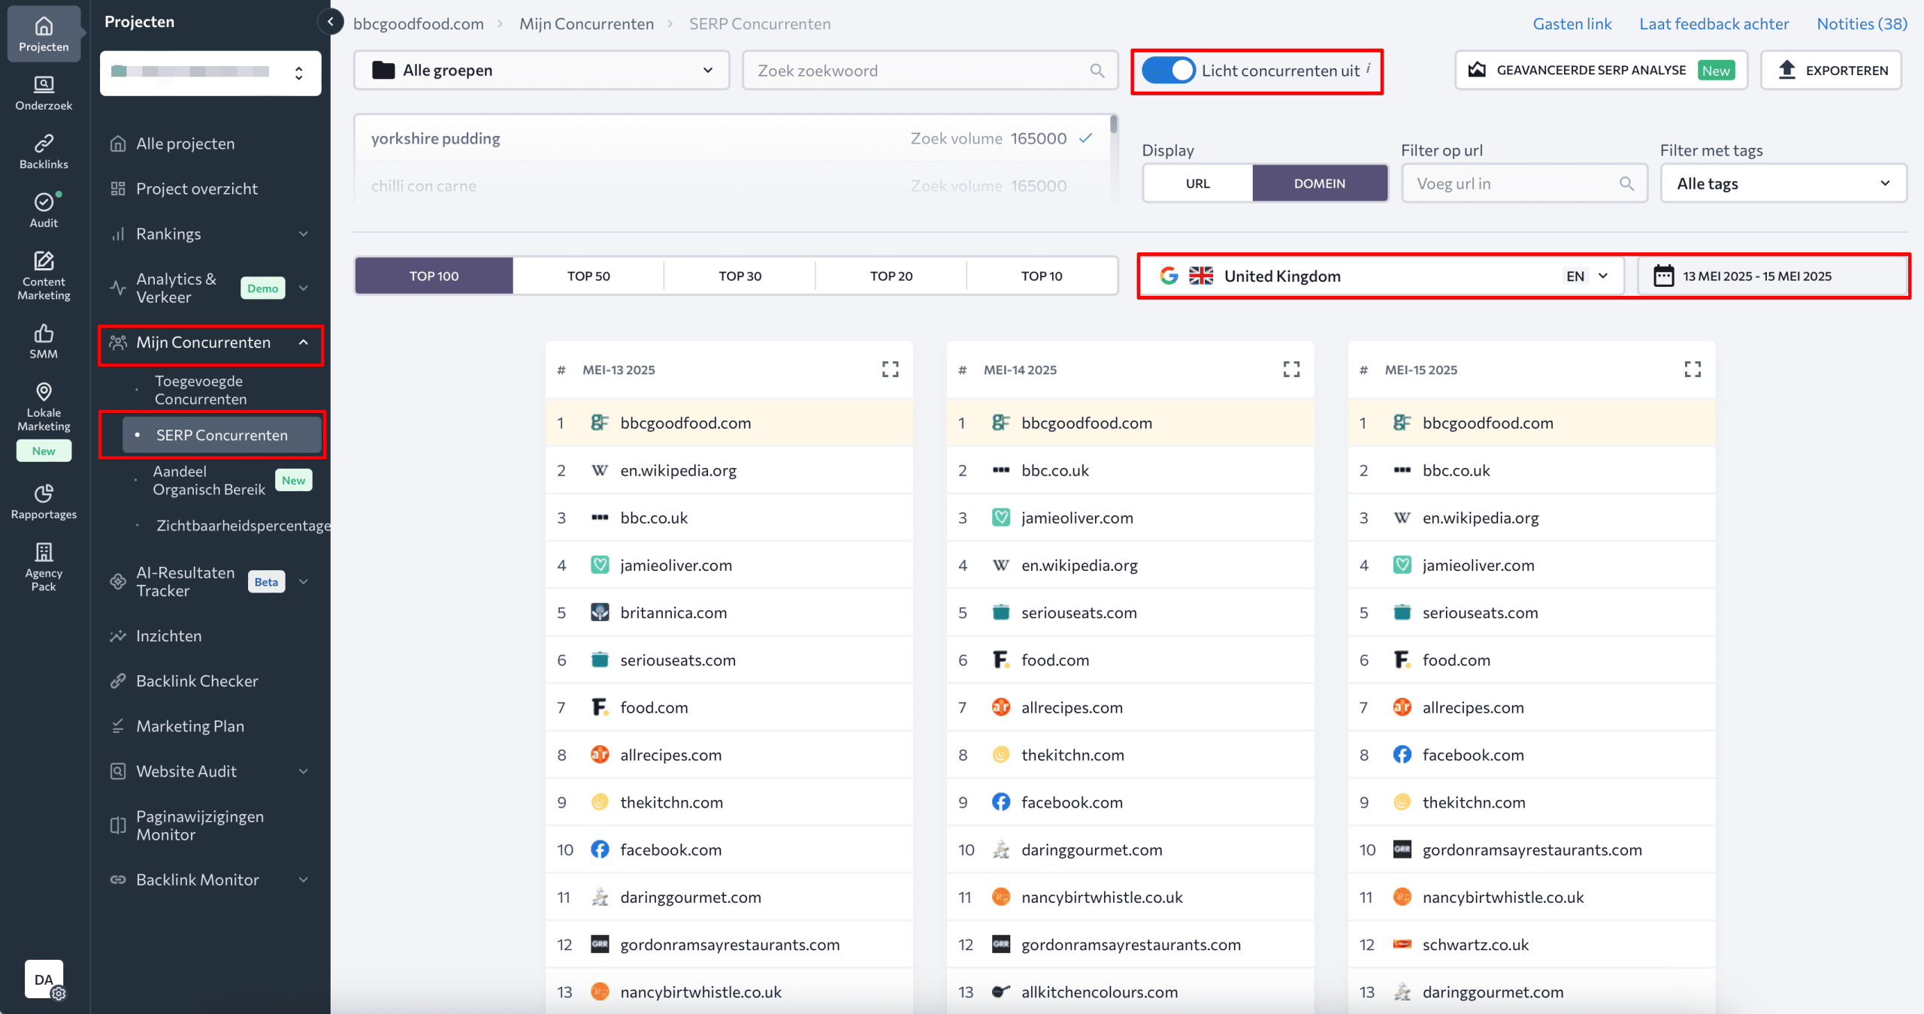
Task: Focus the Voeg url in filter field
Action: pyautogui.click(x=1524, y=183)
